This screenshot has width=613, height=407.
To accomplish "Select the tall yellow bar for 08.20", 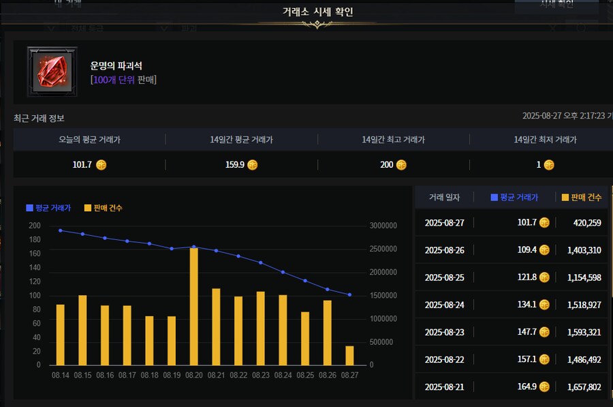I will tap(194, 306).
